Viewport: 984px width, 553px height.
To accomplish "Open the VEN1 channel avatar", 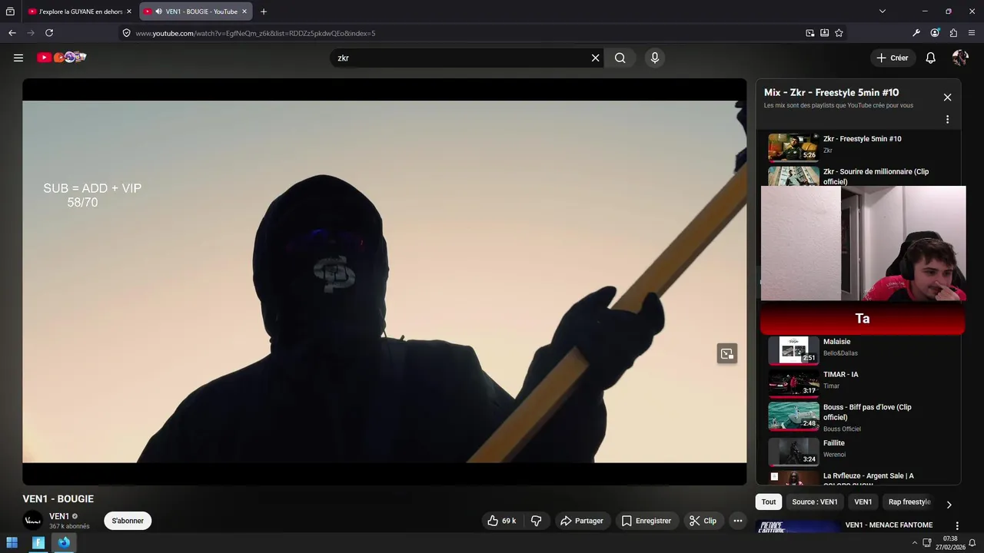I will click(33, 521).
